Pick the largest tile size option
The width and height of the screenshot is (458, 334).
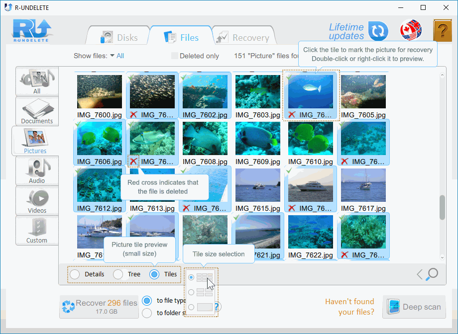[192, 307]
